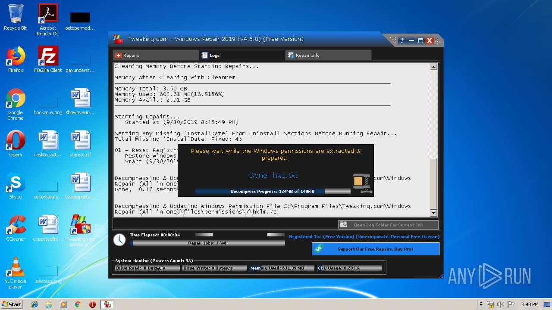Click the log scrollbar up arrow
Viewport: 552px width, 310px height.
coord(434,67)
